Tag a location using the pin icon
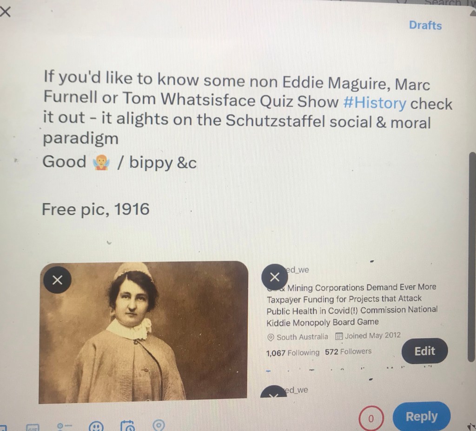 (x=159, y=425)
